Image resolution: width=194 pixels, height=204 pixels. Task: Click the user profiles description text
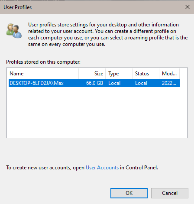(x=108, y=34)
